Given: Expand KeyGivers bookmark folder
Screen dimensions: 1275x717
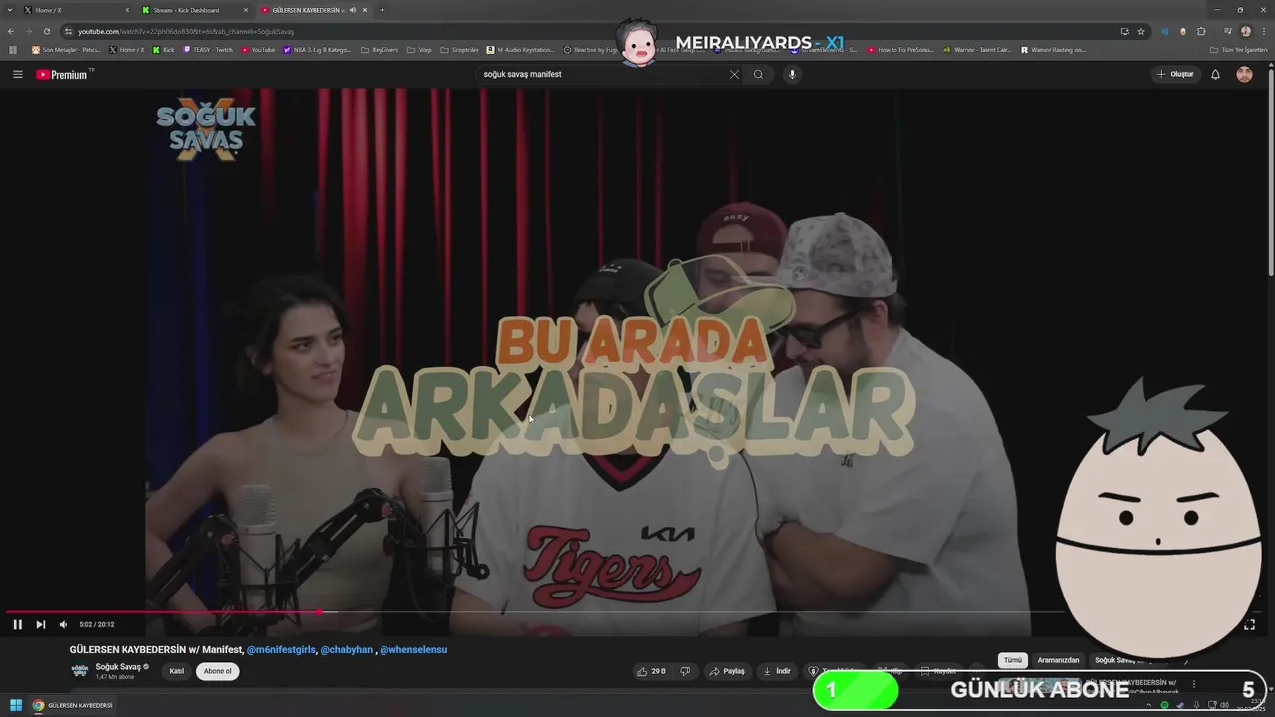Looking at the screenshot, I should [x=380, y=49].
